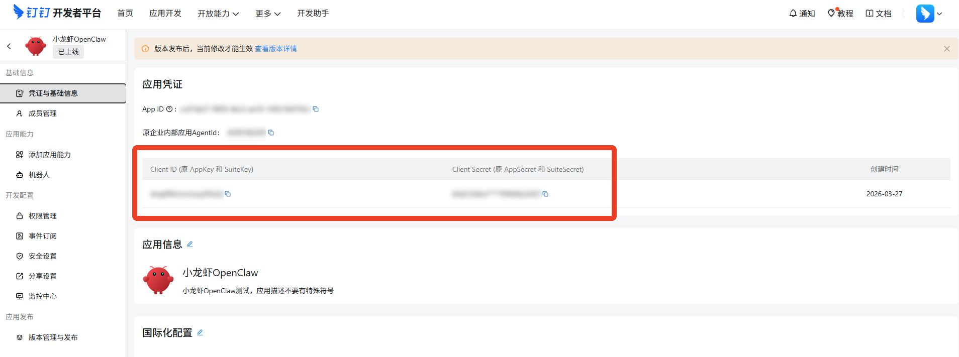Open 机器人 in the sidebar

pyautogui.click(x=39, y=175)
